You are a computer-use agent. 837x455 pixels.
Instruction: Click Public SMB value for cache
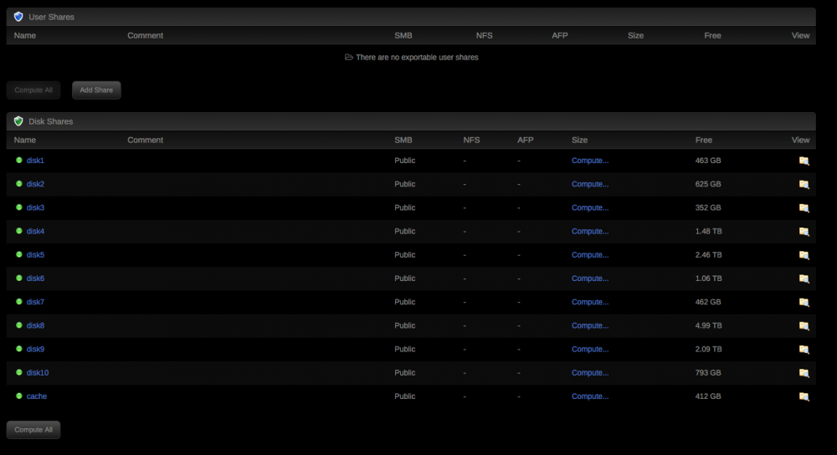404,396
